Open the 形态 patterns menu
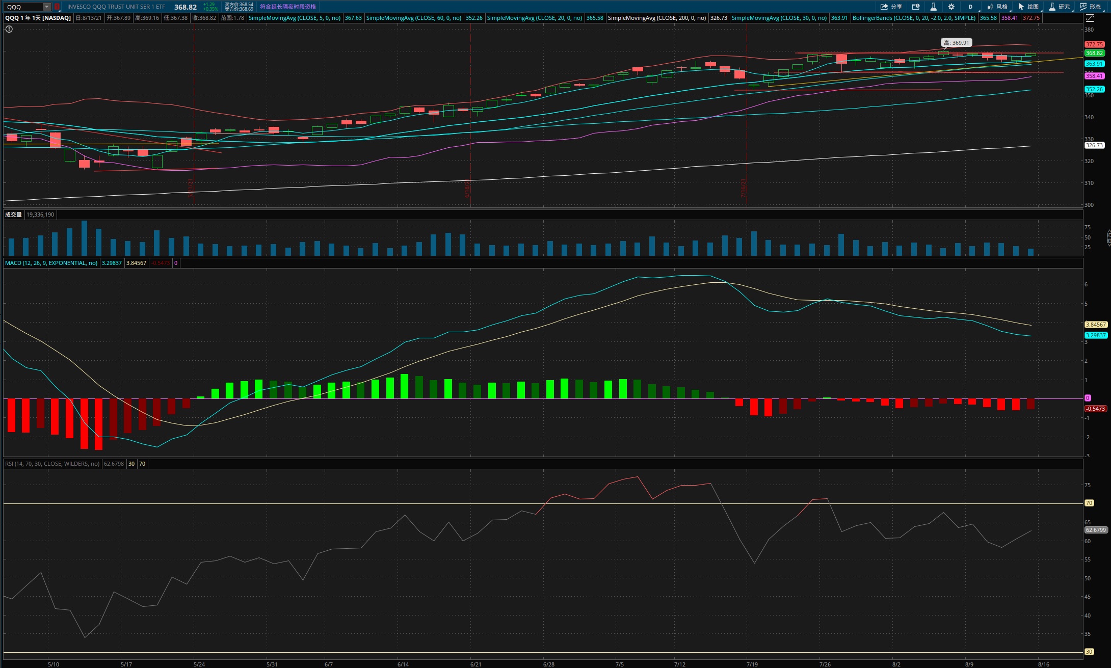 [1091, 7]
